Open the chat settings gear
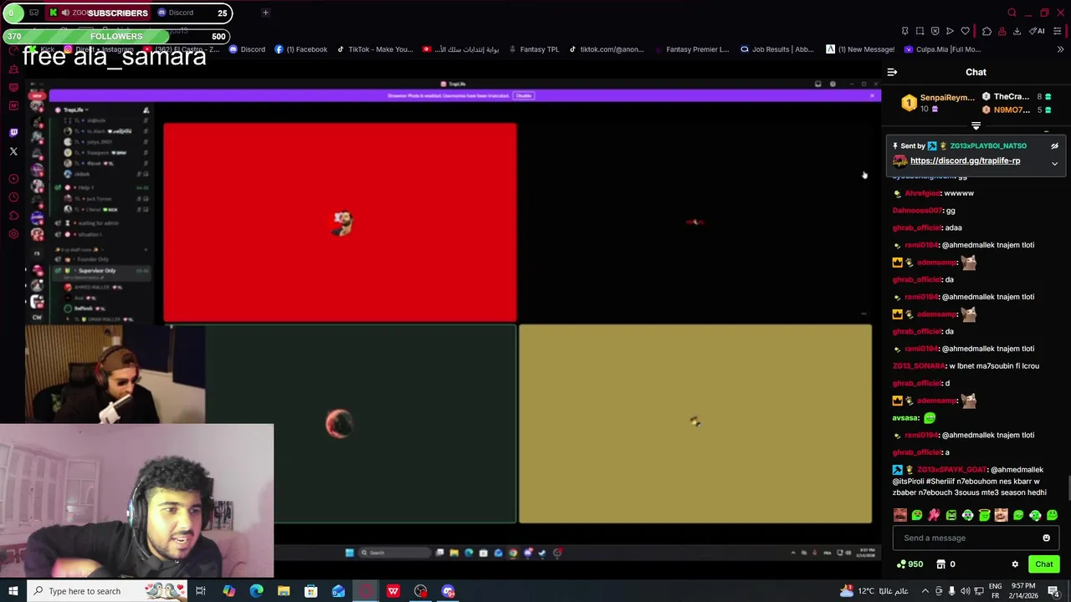Viewport: 1071px width, 602px height. 1015,564
